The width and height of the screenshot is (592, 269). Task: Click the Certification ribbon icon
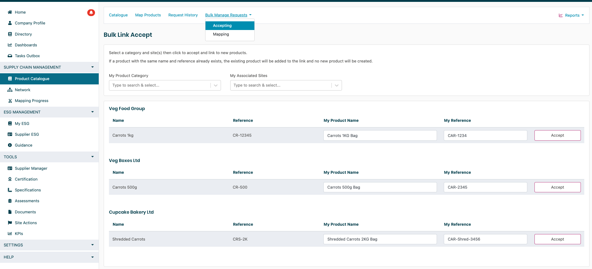pyautogui.click(x=10, y=179)
